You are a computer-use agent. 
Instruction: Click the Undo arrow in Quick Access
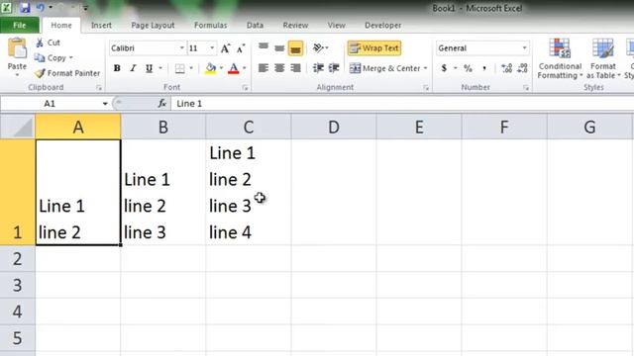click(x=41, y=7)
